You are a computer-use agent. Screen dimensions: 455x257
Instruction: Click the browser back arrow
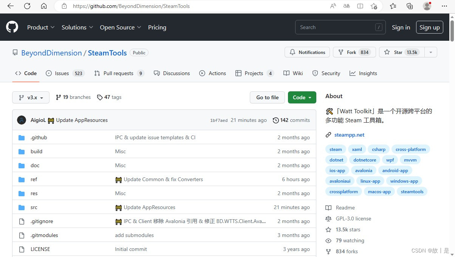click(10, 6)
